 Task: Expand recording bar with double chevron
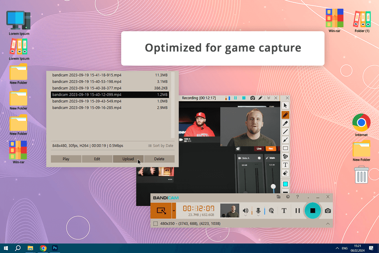click(268, 98)
